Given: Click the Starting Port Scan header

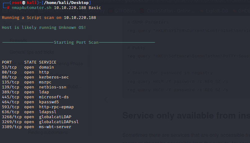Looking at the screenshot, I should click(x=76, y=42).
